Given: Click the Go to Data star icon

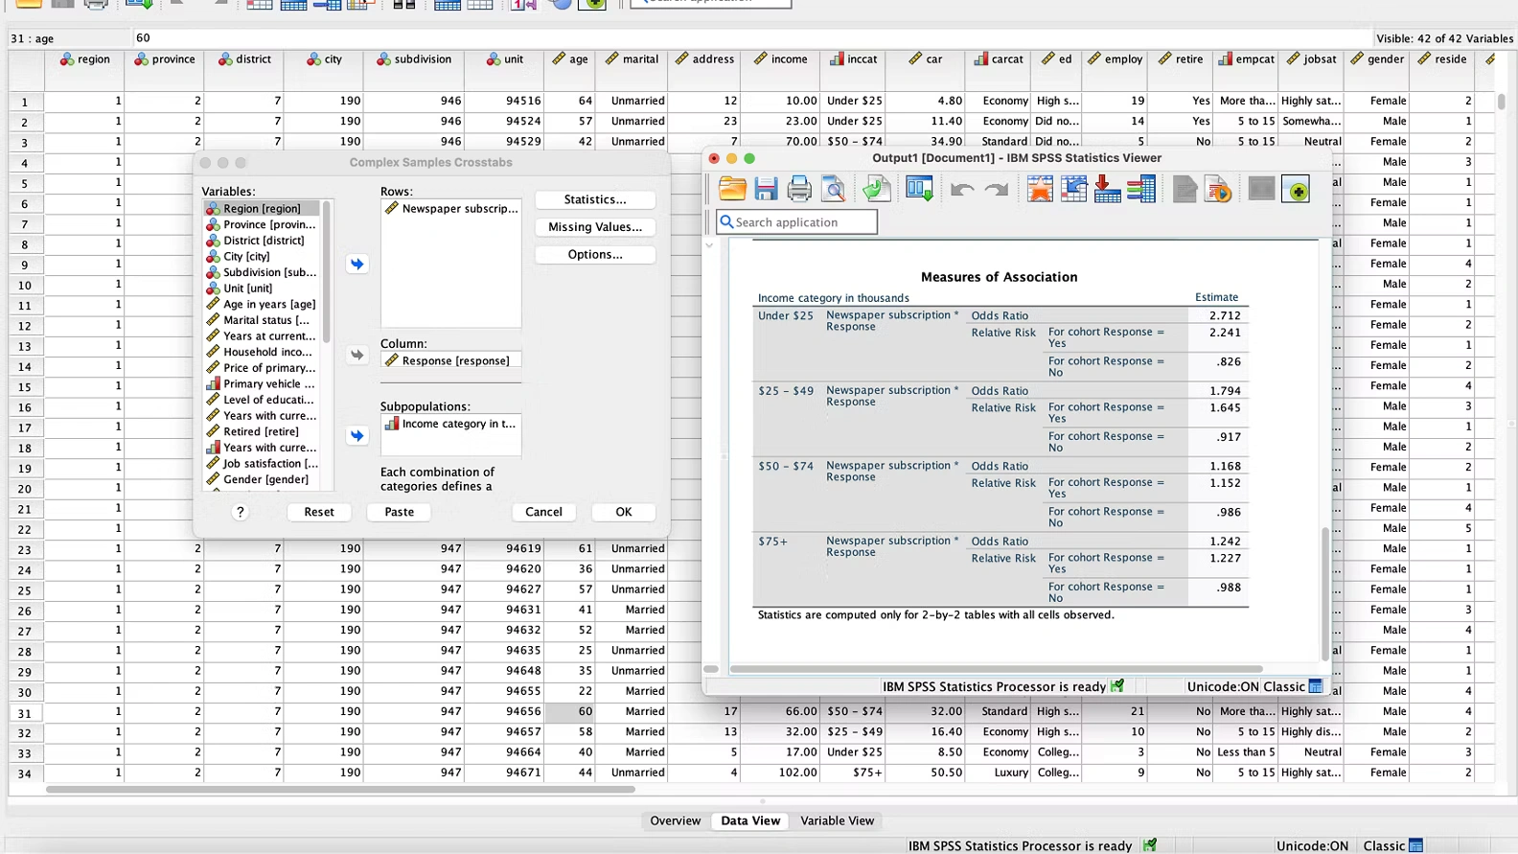Looking at the screenshot, I should (1040, 190).
